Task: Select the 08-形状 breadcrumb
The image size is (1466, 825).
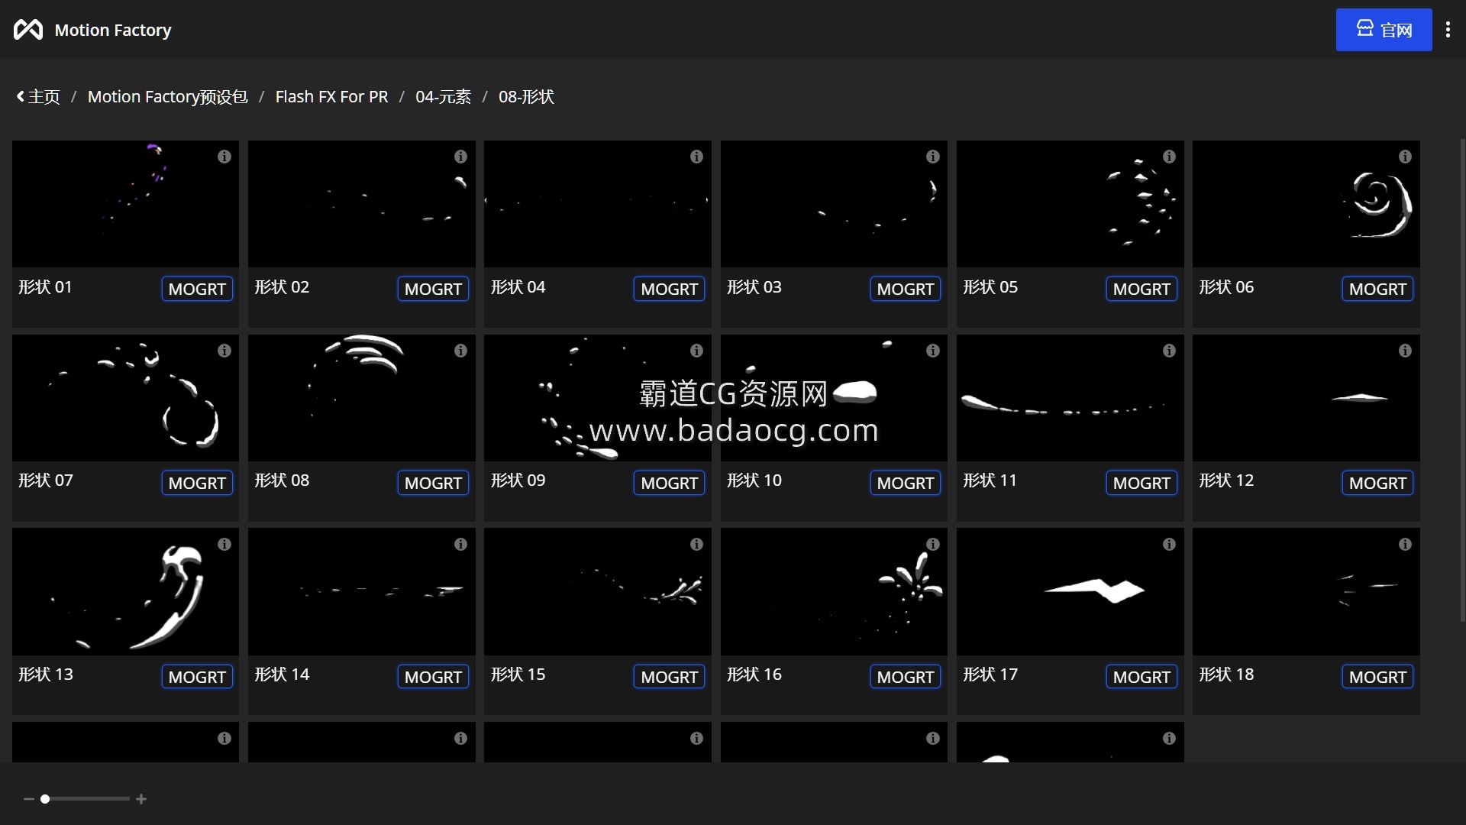Action: pos(526,97)
